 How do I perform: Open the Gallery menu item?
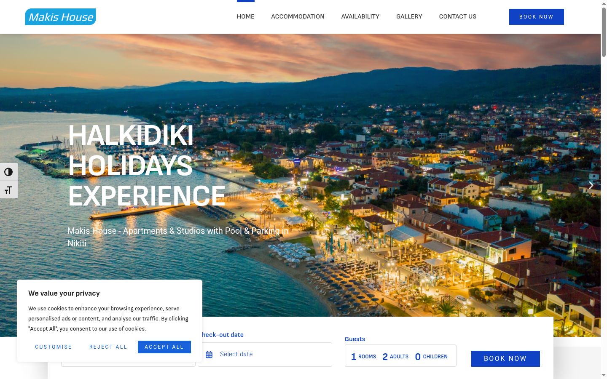click(x=409, y=16)
